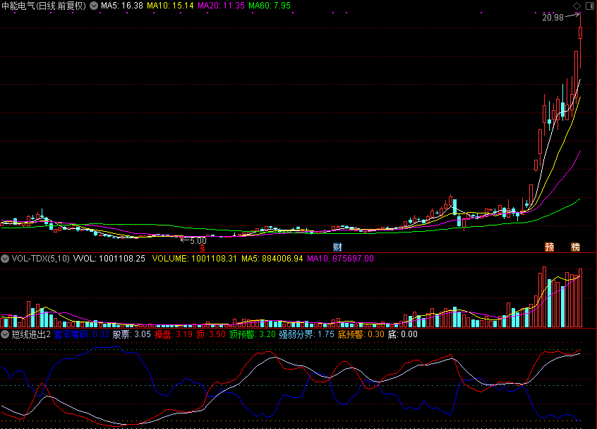
Task: Click the 20.98 high price label
Action: (553, 18)
